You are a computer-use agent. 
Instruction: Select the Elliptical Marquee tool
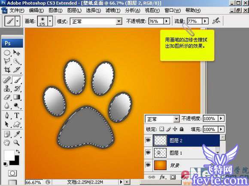point(7,53)
